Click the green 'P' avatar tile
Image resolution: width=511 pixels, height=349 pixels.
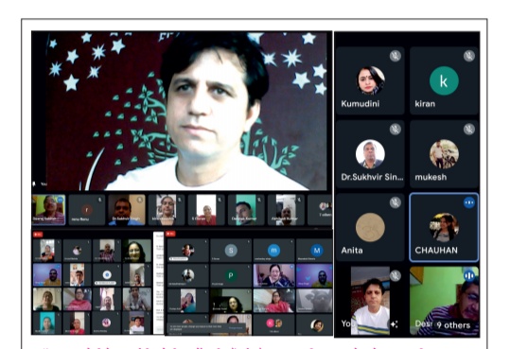[x=231, y=275]
